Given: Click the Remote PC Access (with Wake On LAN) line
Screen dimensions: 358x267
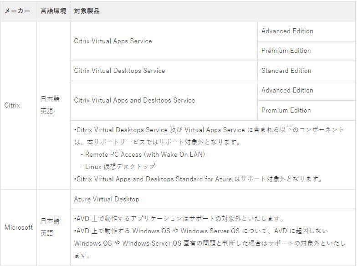Looking at the screenshot, I should (x=143, y=154).
